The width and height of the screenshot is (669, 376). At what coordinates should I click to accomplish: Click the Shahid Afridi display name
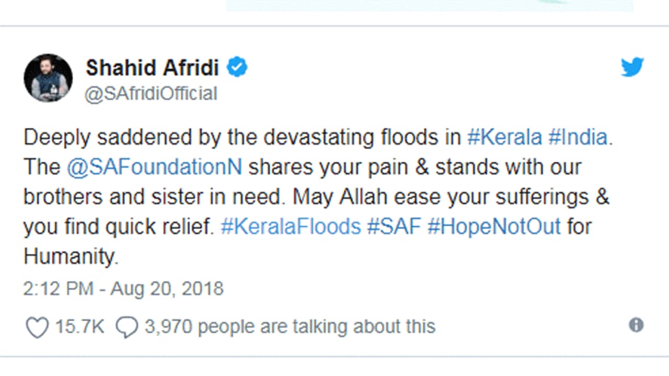[x=152, y=68]
